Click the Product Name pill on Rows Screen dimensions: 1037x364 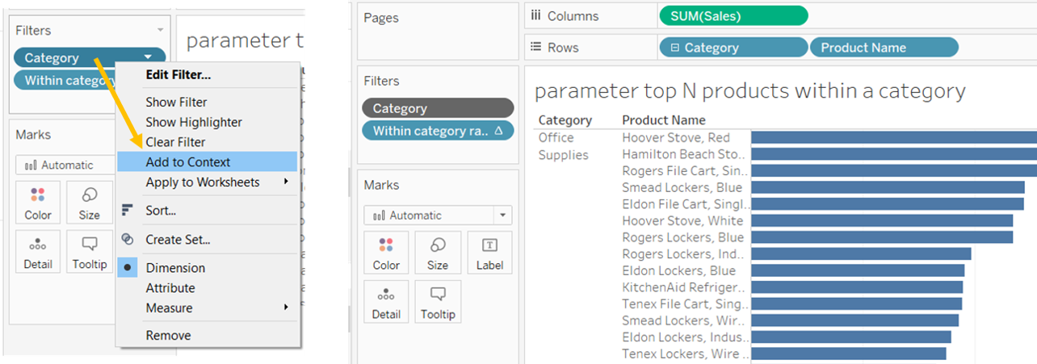884,48
